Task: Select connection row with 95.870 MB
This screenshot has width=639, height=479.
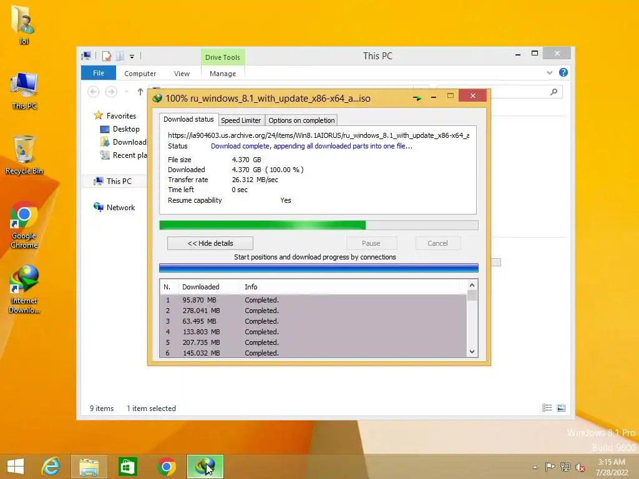Action: coord(313,300)
